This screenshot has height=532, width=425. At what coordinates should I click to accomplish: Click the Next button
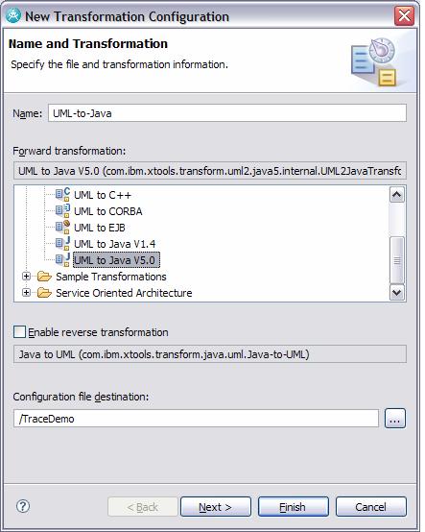tap(216, 507)
